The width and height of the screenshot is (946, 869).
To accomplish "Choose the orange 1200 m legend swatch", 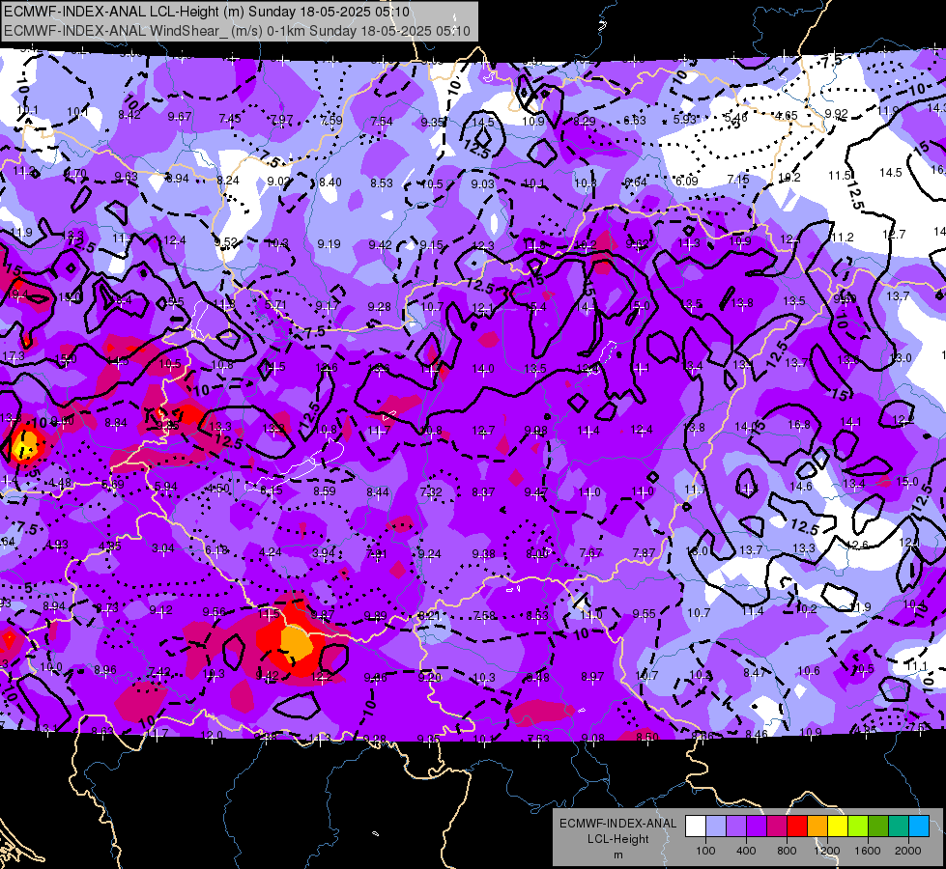I will coord(817,827).
